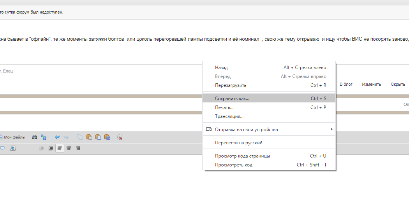Increase indent of the paragraph
The image size is (409, 206).
tap(50, 148)
